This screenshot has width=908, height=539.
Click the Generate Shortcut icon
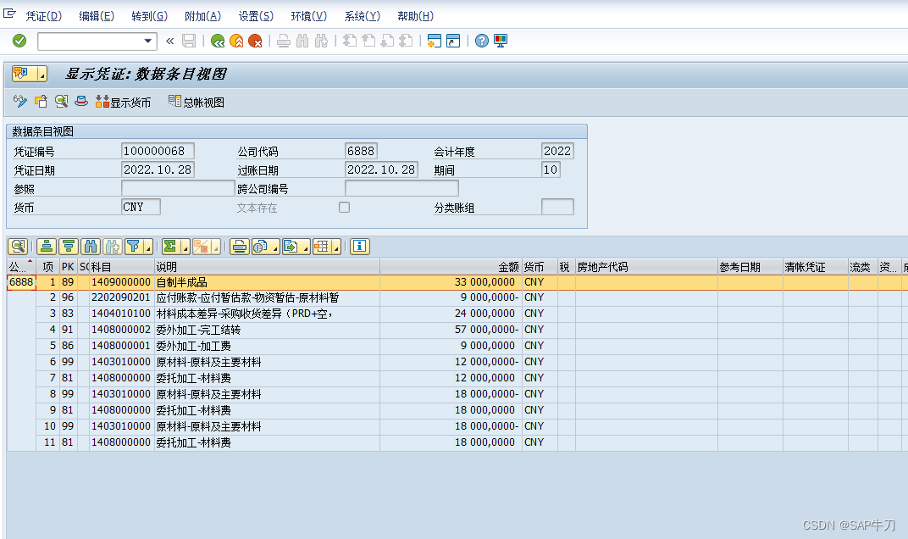tap(453, 41)
